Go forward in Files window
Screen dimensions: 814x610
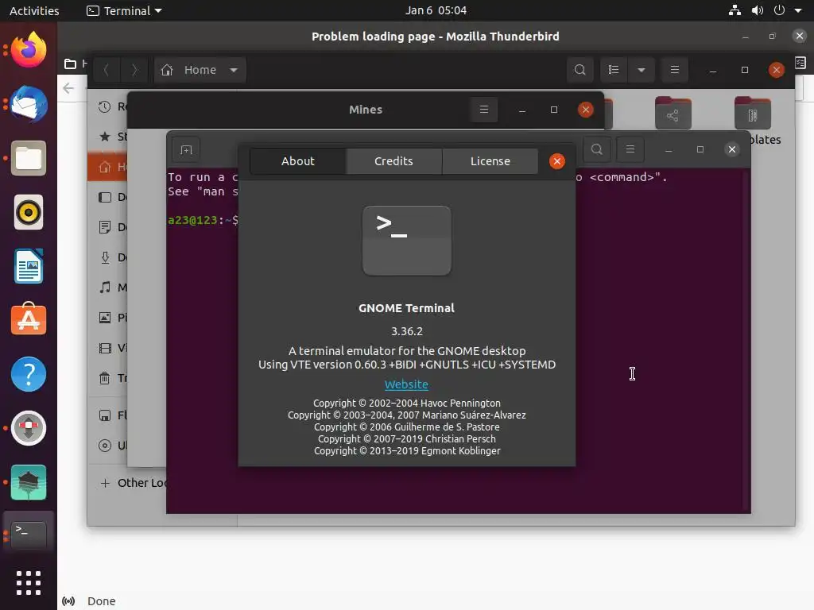(x=134, y=70)
